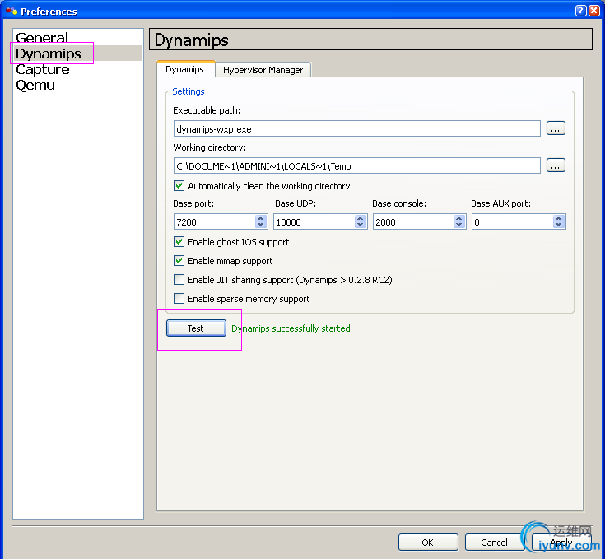Click the Base AUX port value field

512,221
